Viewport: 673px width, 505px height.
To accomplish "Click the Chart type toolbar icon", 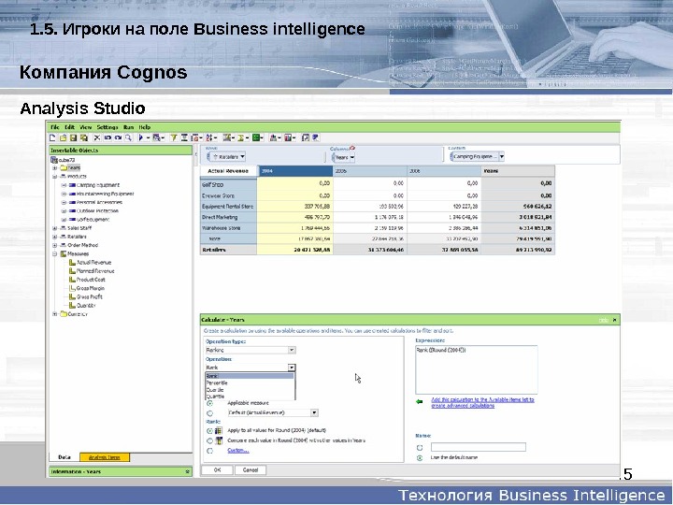I will (273, 137).
